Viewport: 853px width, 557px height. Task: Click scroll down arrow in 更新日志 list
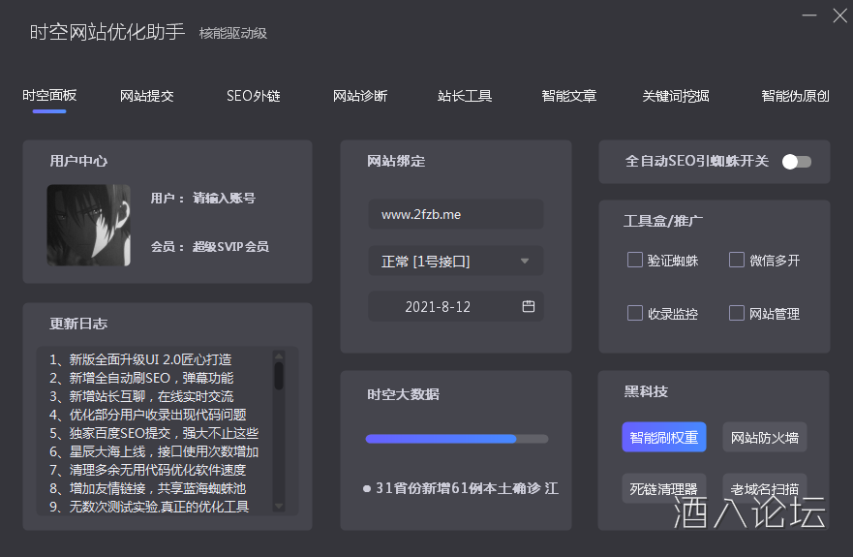(x=279, y=505)
